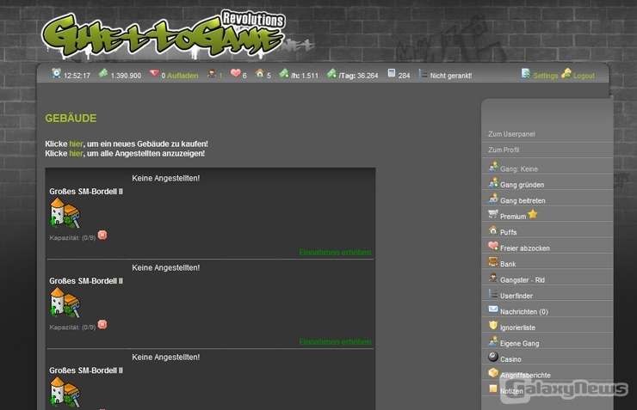Click the Gang gründen people icon

(x=492, y=182)
